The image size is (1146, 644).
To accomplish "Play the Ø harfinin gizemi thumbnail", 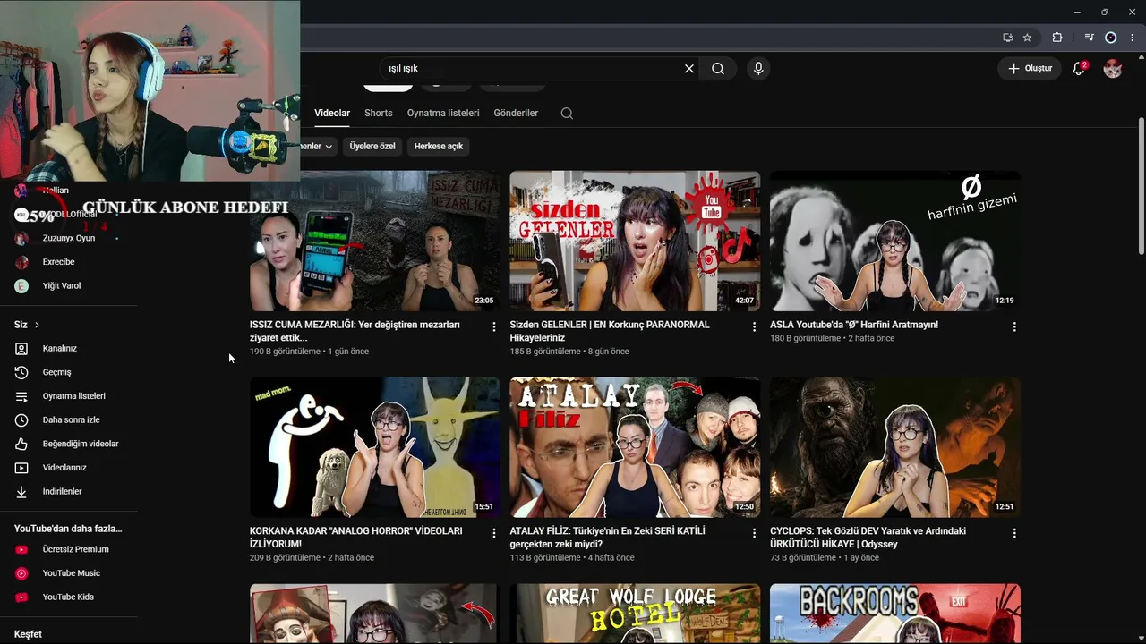I will click(895, 241).
